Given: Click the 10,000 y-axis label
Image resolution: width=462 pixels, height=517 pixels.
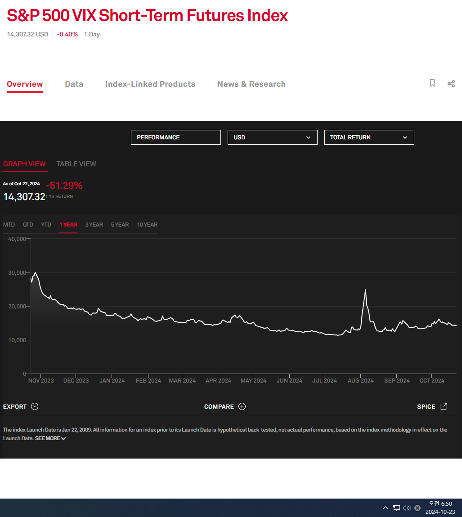Looking at the screenshot, I should (x=17, y=340).
